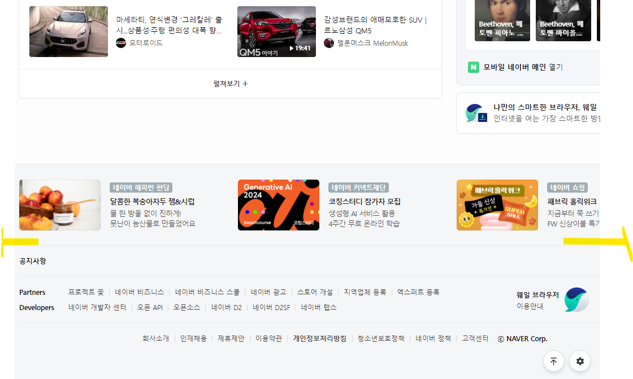Click the 모터로이드 channel avatar

tap(121, 43)
